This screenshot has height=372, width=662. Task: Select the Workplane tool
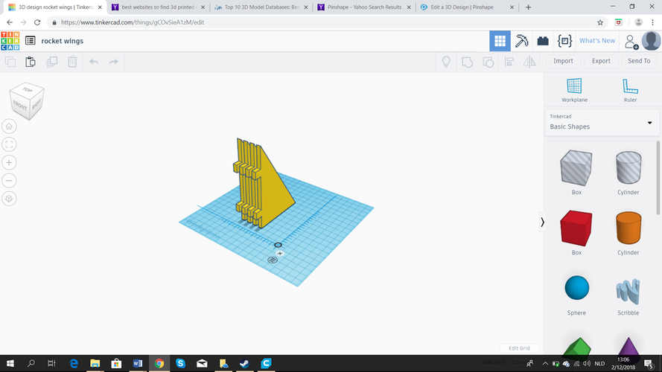(x=574, y=90)
